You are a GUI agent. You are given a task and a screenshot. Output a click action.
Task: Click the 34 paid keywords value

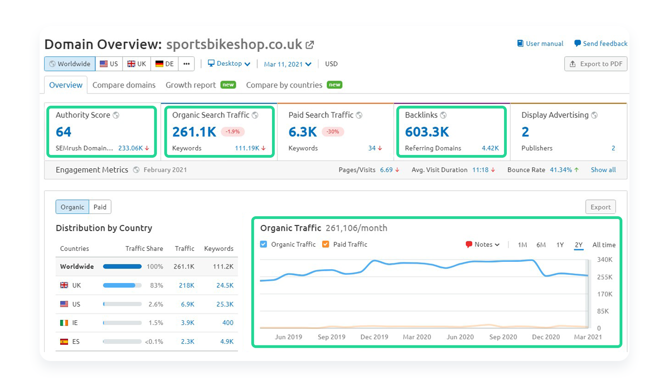372,148
